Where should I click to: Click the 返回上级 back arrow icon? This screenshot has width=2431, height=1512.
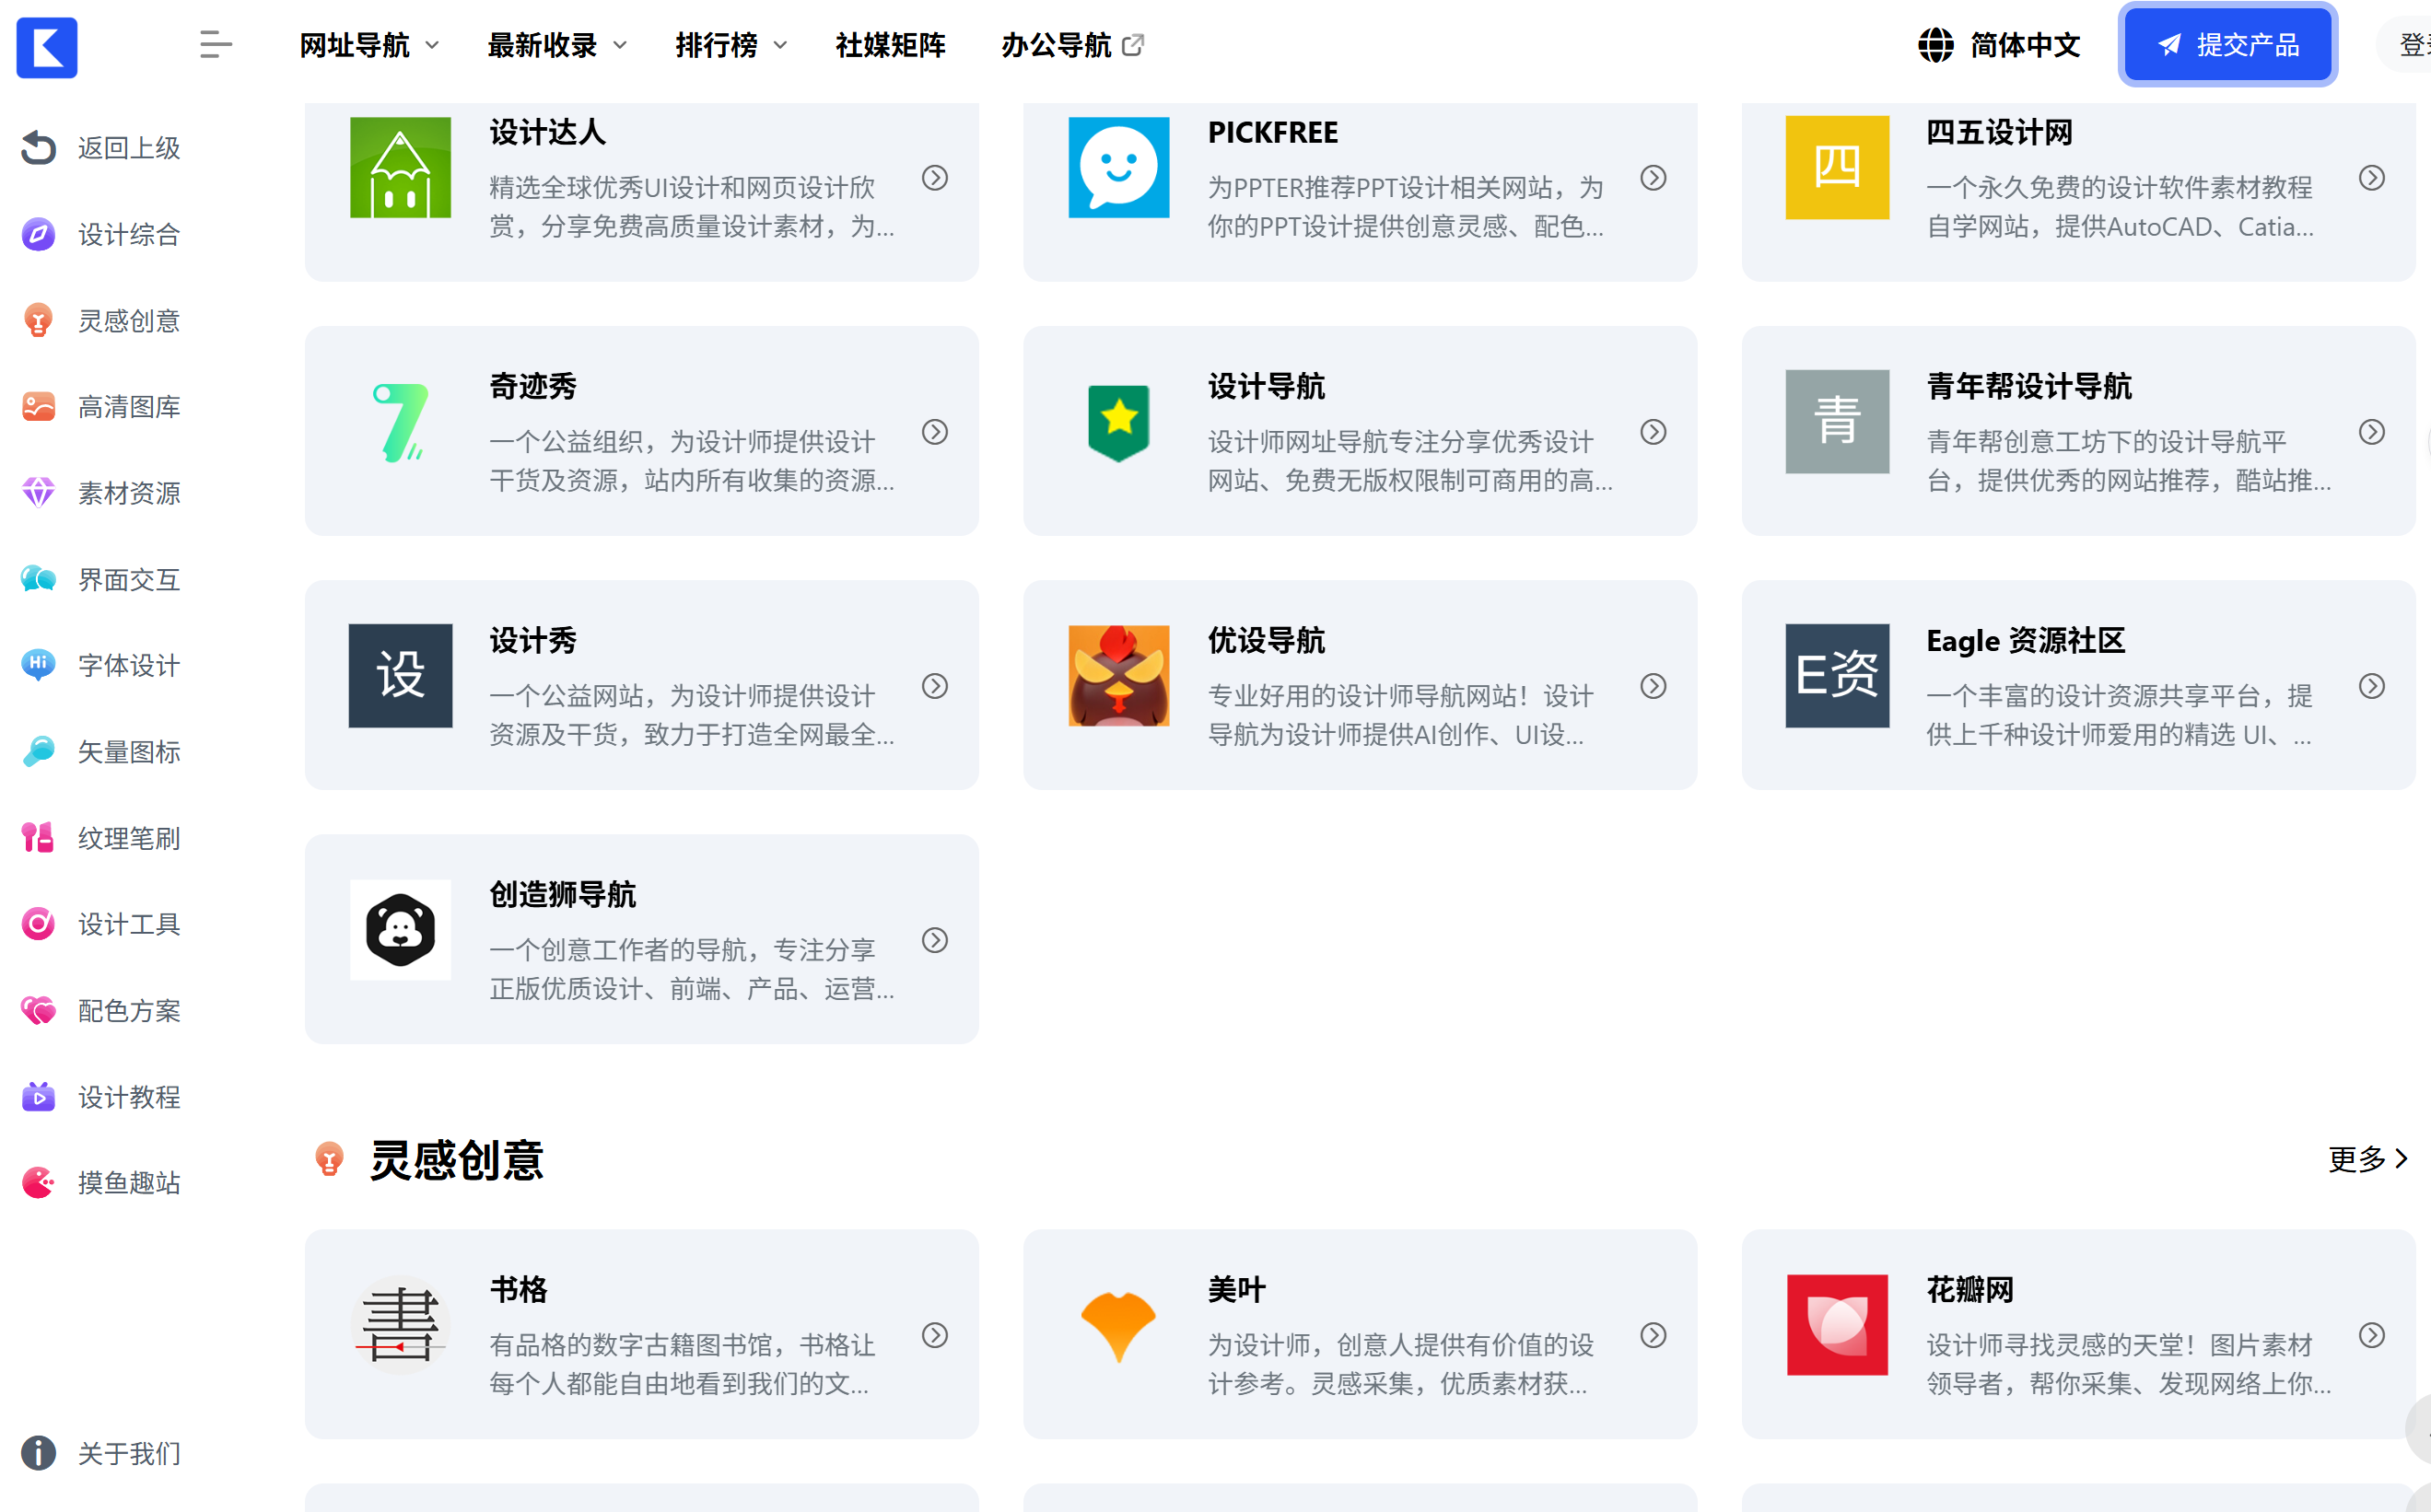coord(38,147)
